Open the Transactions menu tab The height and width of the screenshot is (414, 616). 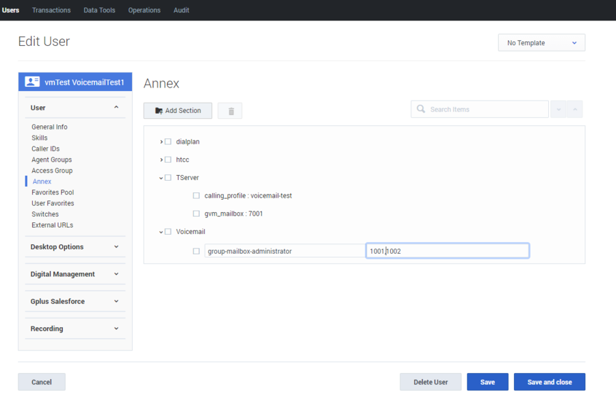coord(51,10)
